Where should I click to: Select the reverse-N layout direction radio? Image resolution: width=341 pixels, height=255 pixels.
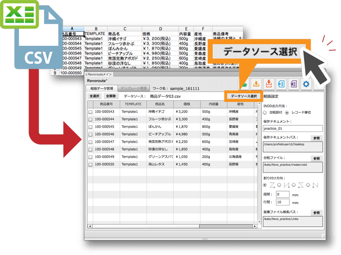pyautogui.click(x=279, y=185)
